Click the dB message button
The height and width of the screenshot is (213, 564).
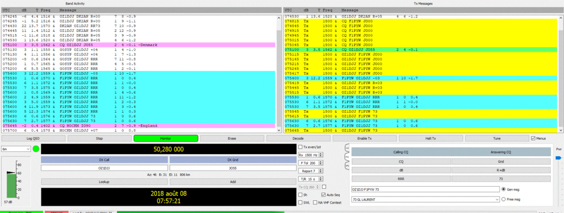click(x=400, y=170)
